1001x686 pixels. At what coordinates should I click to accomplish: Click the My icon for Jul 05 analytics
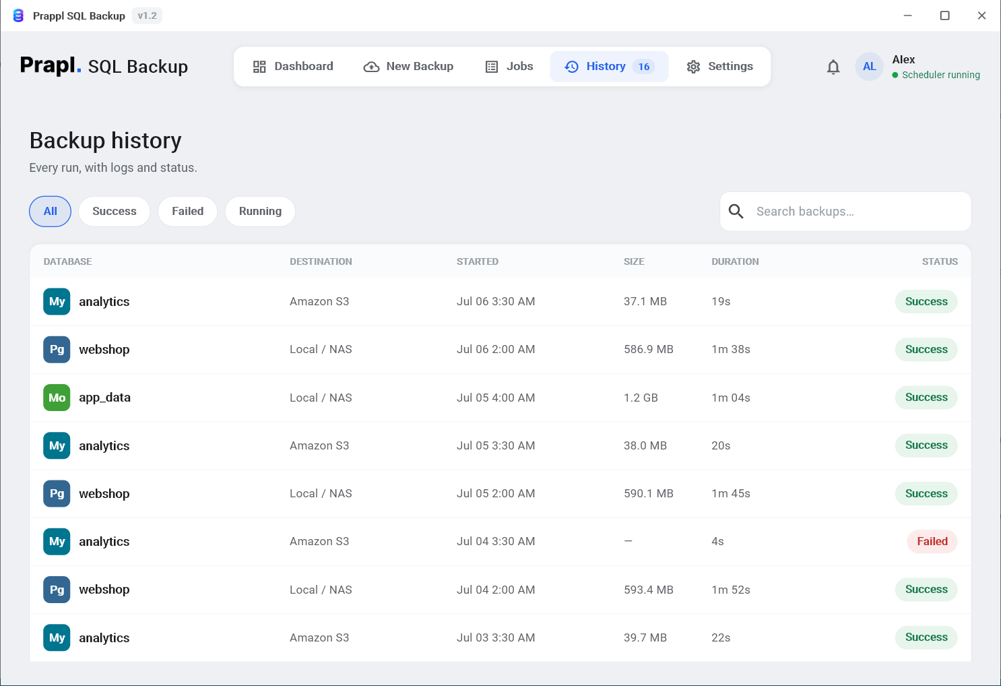57,445
